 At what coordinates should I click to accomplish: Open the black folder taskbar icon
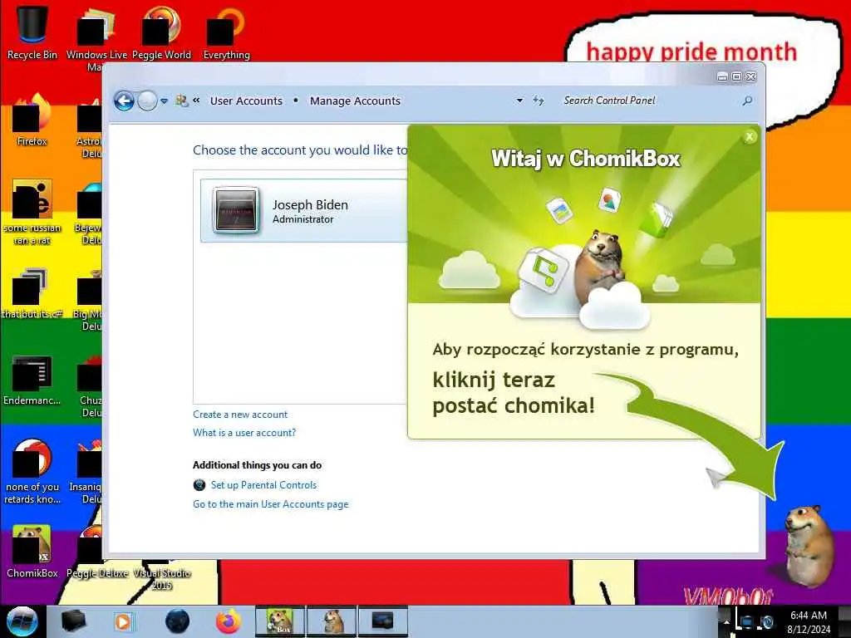coord(73,621)
